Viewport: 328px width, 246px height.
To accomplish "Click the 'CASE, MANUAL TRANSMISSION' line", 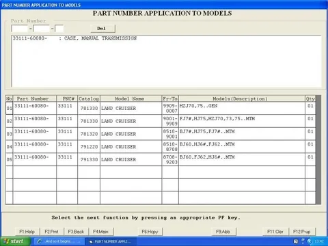I will point(74,38).
